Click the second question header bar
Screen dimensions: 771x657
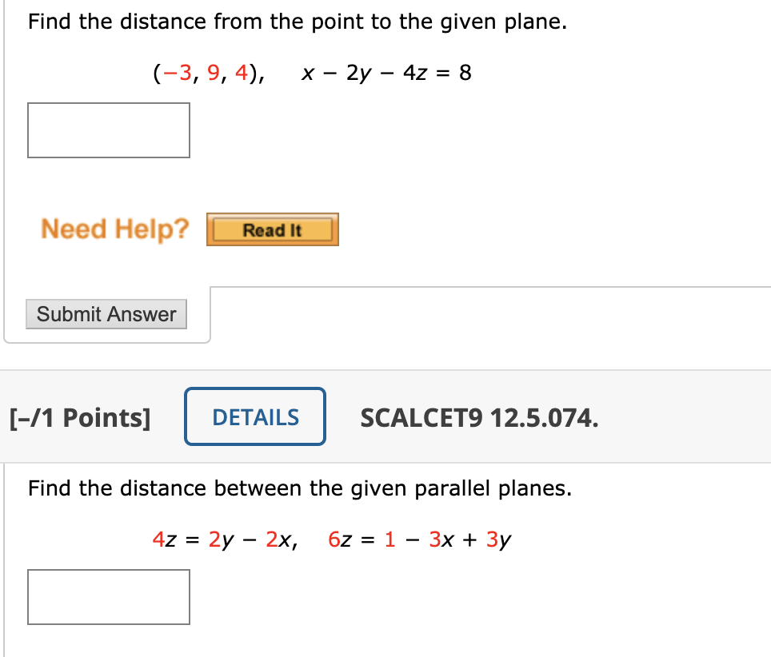656,416
